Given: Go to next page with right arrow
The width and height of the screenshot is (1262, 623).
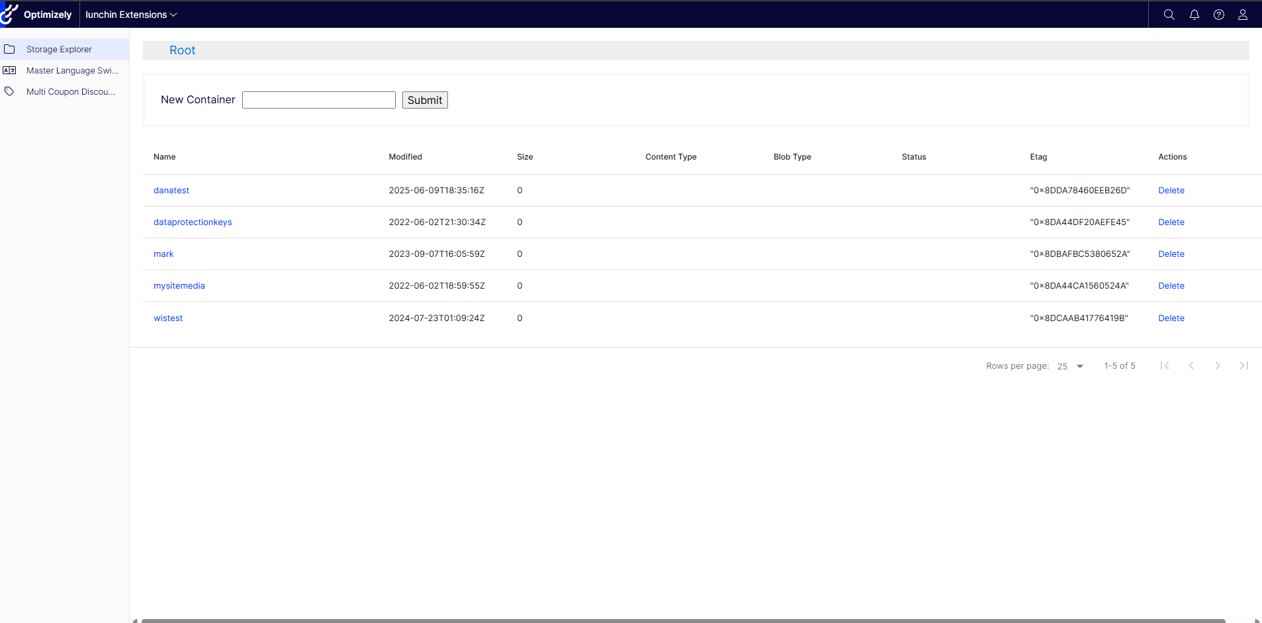Looking at the screenshot, I should pyautogui.click(x=1217, y=365).
